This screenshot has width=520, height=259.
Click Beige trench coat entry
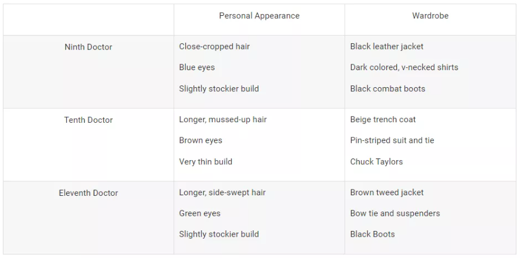point(383,119)
